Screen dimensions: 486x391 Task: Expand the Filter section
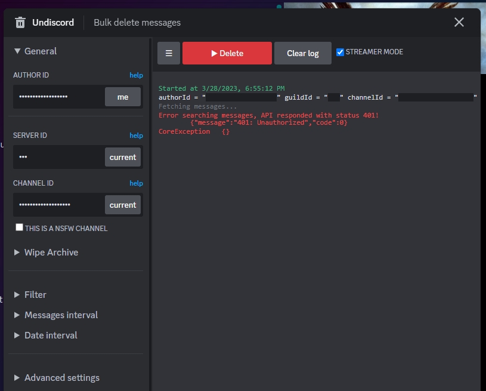(x=30, y=294)
